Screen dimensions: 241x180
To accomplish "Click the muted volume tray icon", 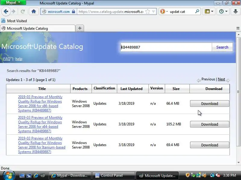I will coord(218,175).
